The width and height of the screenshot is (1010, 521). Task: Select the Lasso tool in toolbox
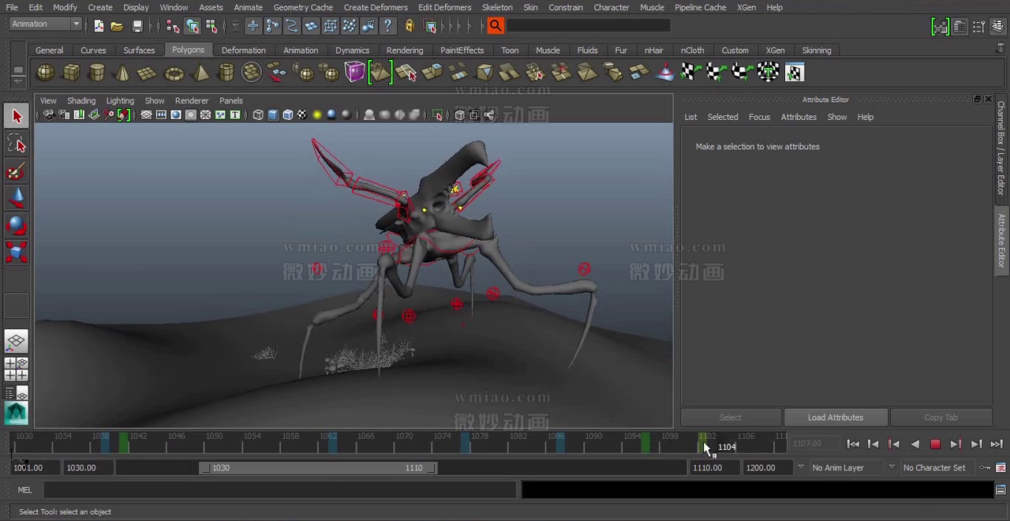(17, 144)
